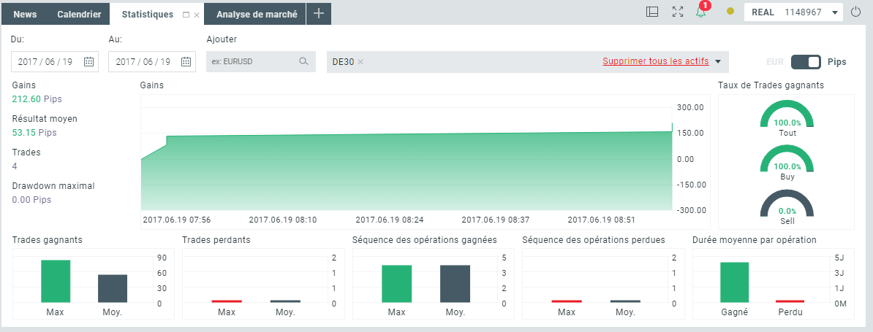Toggle the fullscreen expand icon

coord(678,12)
